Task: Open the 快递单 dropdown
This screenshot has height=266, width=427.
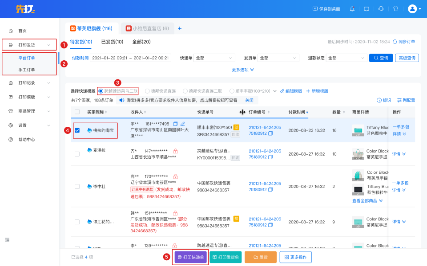Action: [214, 58]
